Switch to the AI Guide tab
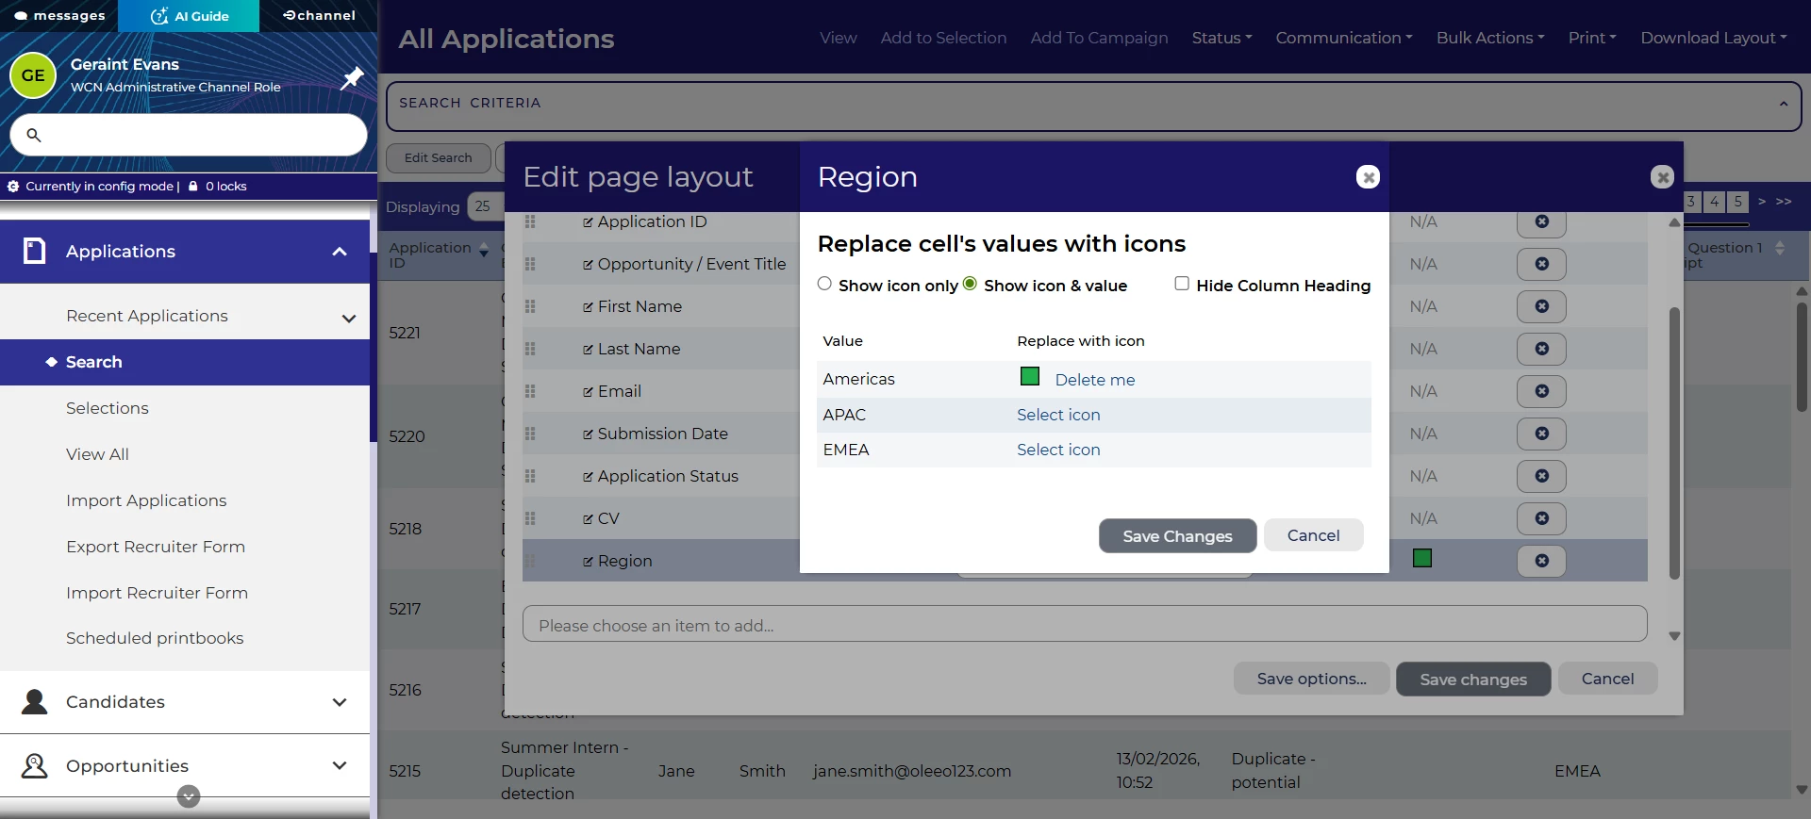1811x819 pixels. (189, 16)
